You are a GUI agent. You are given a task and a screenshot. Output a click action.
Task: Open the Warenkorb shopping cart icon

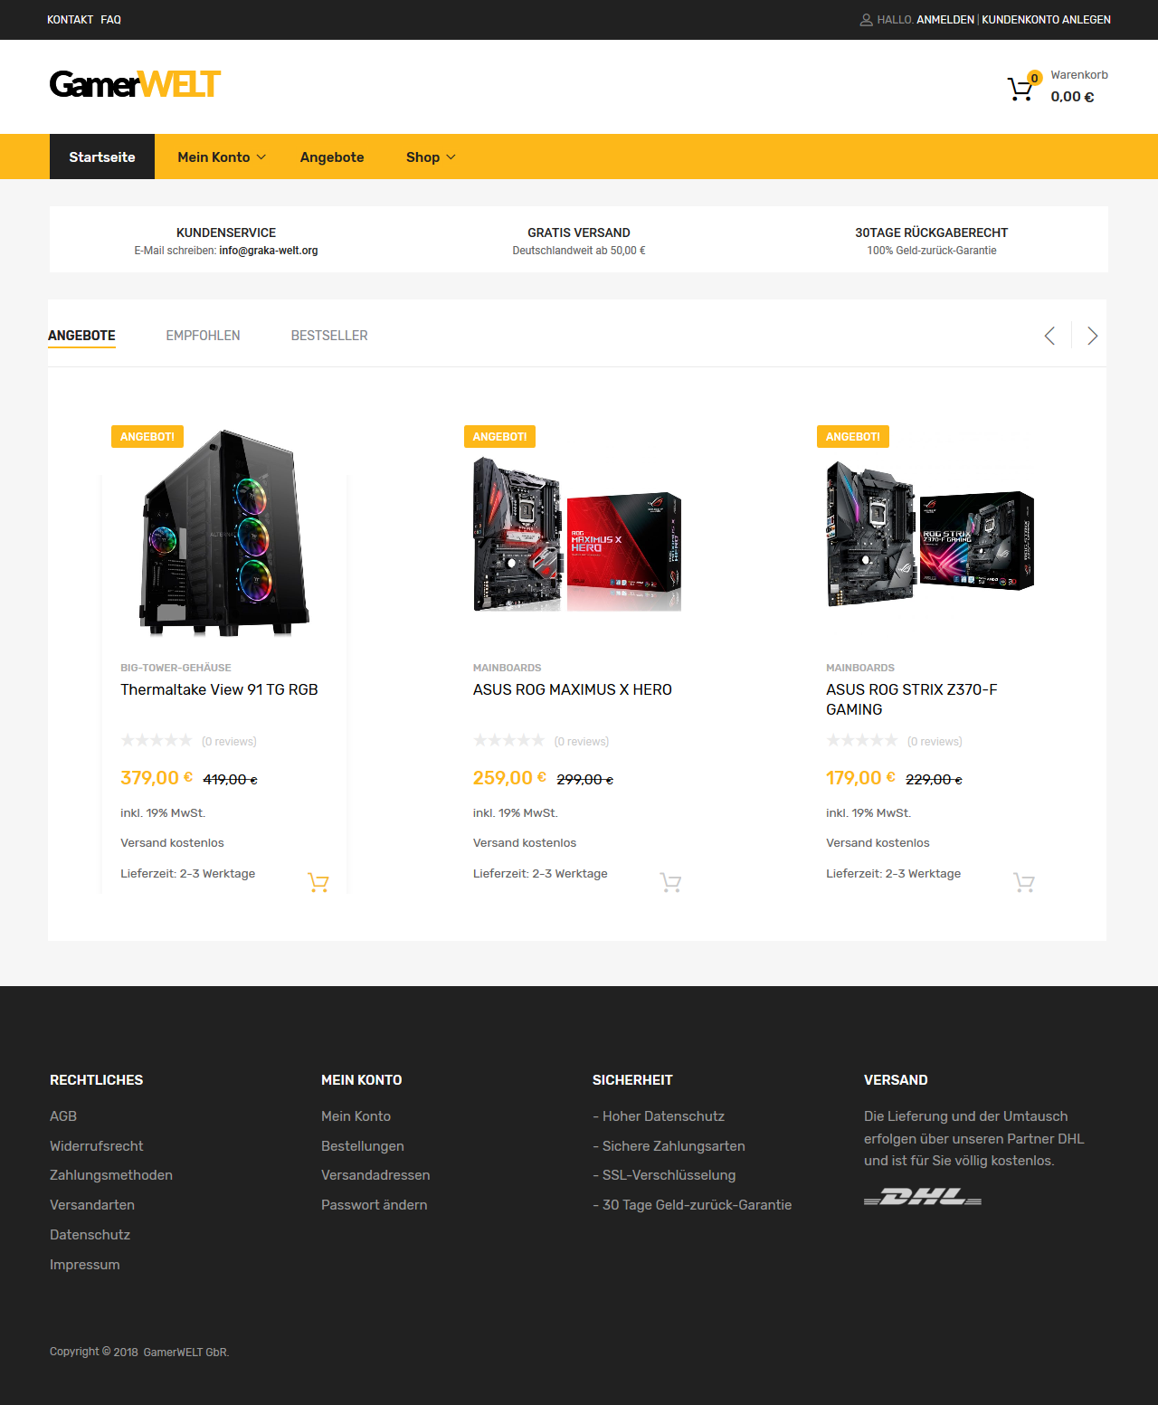click(x=1020, y=89)
